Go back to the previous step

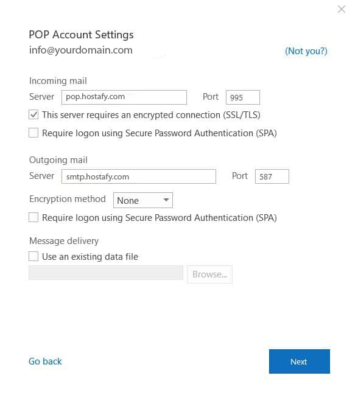tap(45, 361)
